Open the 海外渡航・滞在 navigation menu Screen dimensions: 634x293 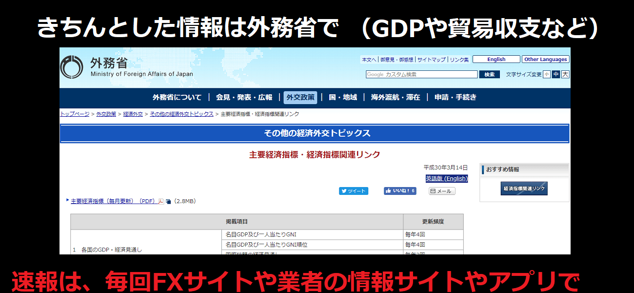[x=395, y=97]
